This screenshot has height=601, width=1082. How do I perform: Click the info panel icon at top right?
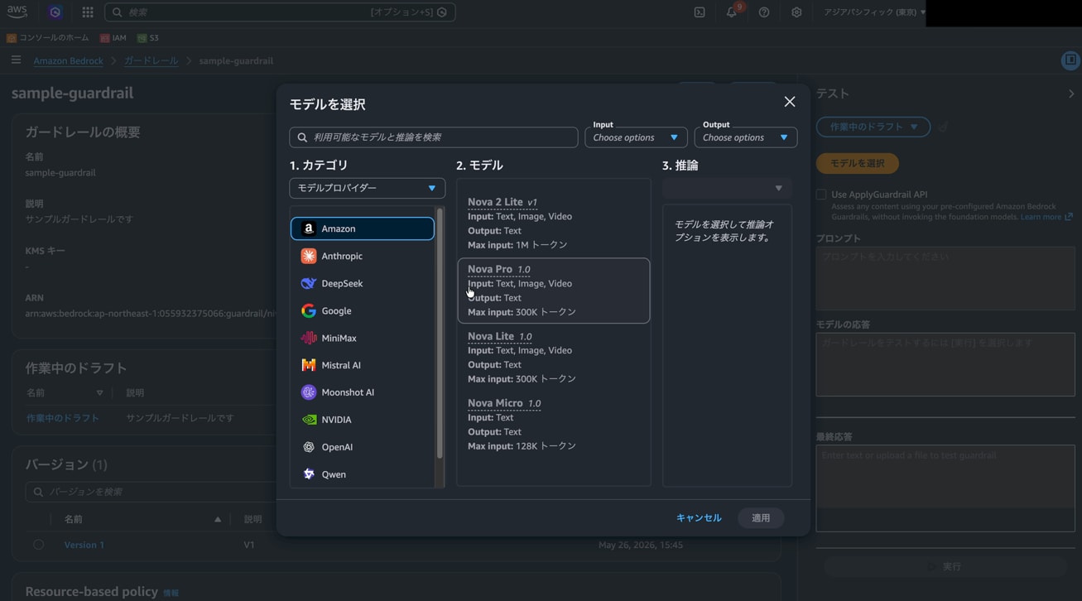1070,60
